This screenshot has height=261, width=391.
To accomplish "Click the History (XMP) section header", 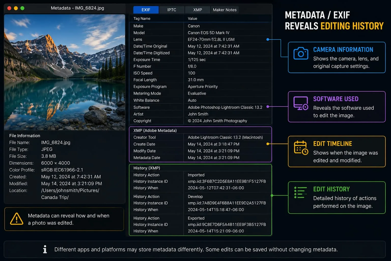I will [147, 168].
